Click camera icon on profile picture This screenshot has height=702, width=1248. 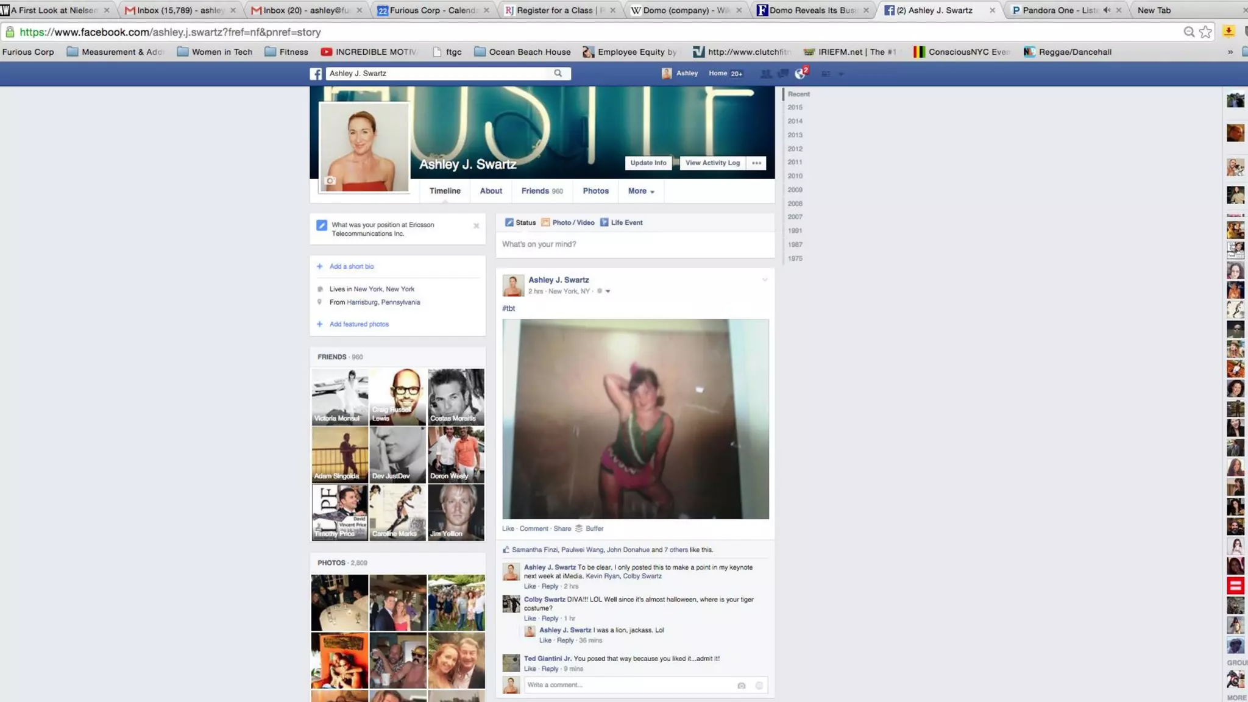point(330,180)
